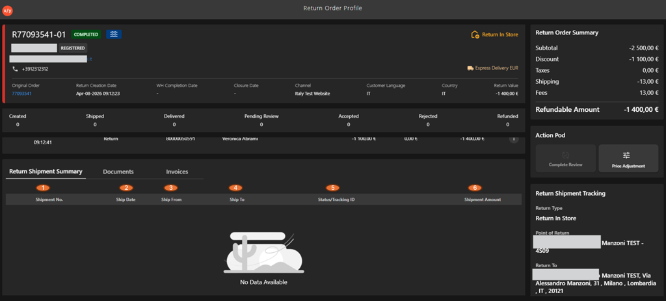The width and height of the screenshot is (666, 301).
Task: Click the orange Return In Store house icon
Action: pyautogui.click(x=475, y=34)
